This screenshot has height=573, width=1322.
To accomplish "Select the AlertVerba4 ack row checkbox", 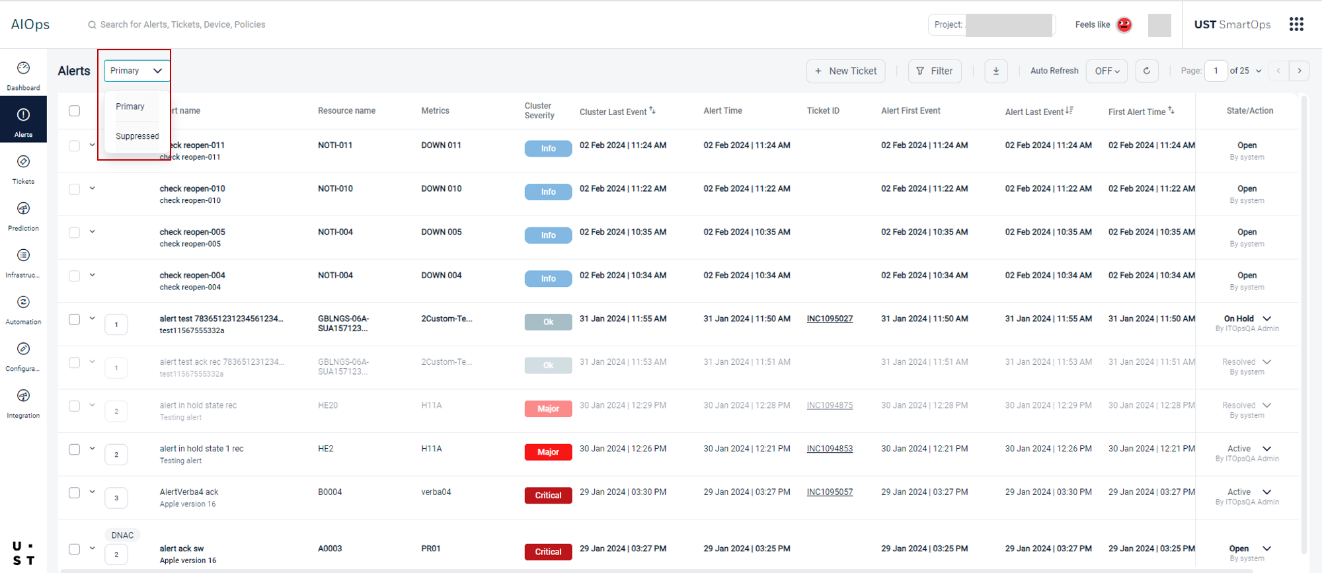I will pyautogui.click(x=75, y=493).
